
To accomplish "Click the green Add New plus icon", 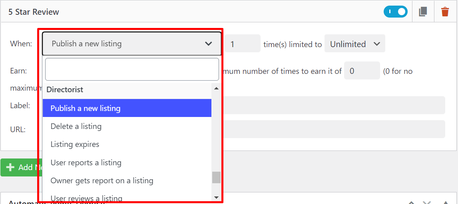I will 11,167.
